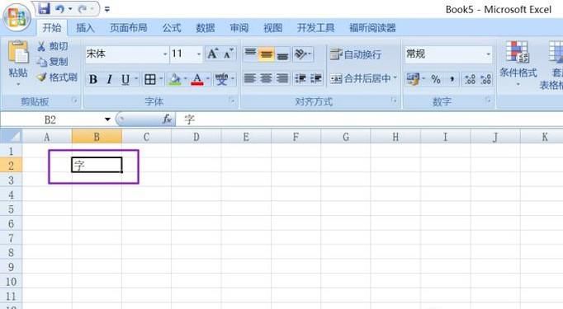Image resolution: width=563 pixels, height=309 pixels.
Task: Click the Office button logo
Action: point(17,17)
